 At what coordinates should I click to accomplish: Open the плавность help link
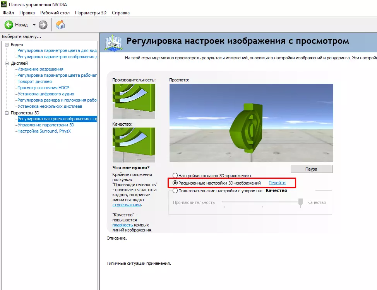[x=122, y=225]
